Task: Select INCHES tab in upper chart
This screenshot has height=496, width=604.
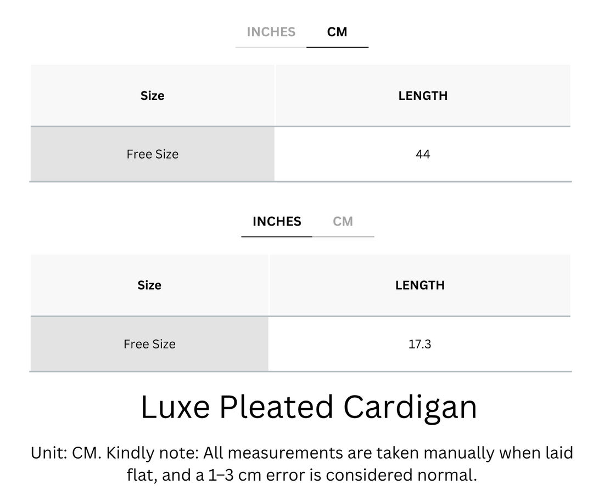Action: [271, 32]
